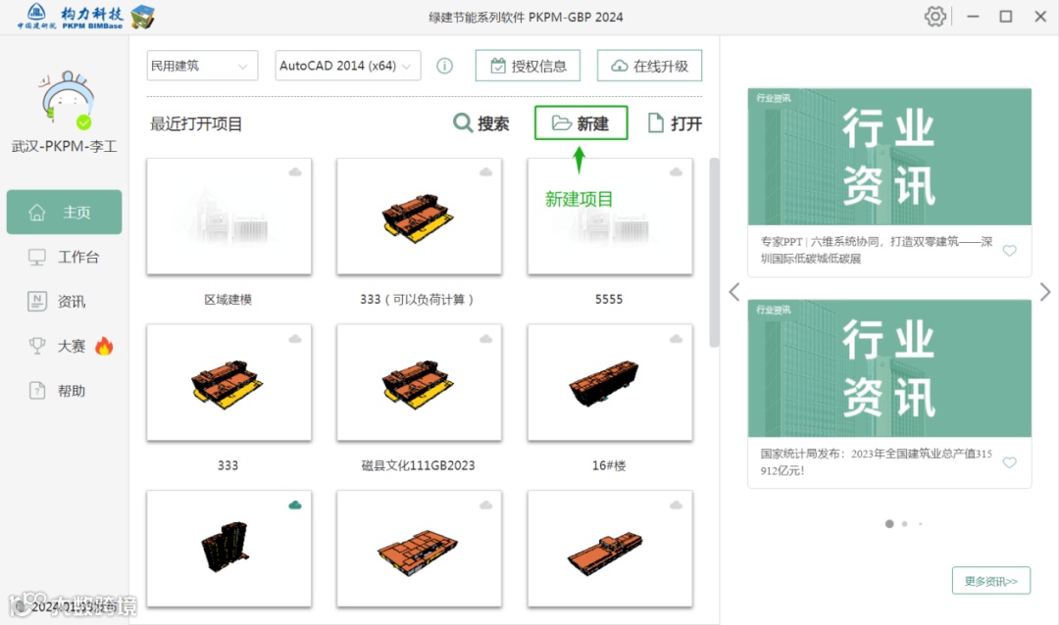Select third carousel pagination dot
This screenshot has height=625, width=1059.
(x=920, y=524)
